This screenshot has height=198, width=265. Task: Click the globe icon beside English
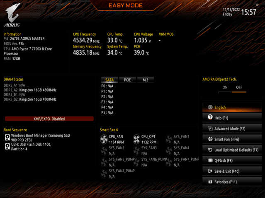(210, 107)
